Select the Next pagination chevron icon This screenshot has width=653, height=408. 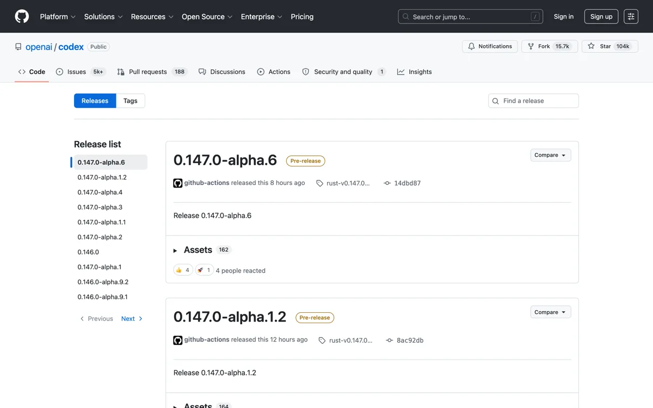[140, 319]
